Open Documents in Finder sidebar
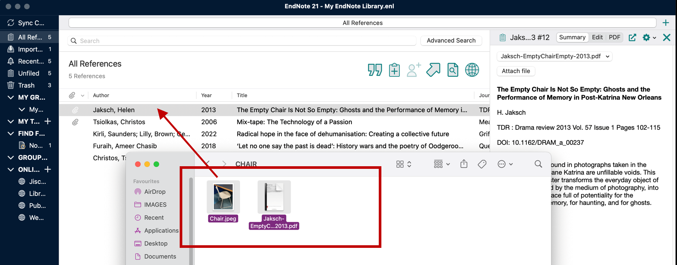 pyautogui.click(x=155, y=256)
